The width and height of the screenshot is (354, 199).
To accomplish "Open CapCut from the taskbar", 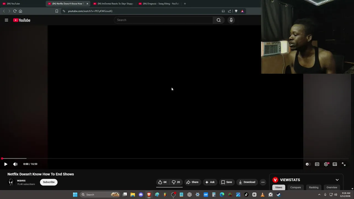I will tap(254, 195).
